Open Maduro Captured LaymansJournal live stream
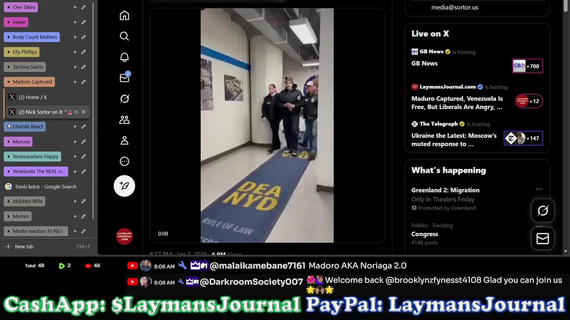This screenshot has width=570, height=320. point(477,97)
